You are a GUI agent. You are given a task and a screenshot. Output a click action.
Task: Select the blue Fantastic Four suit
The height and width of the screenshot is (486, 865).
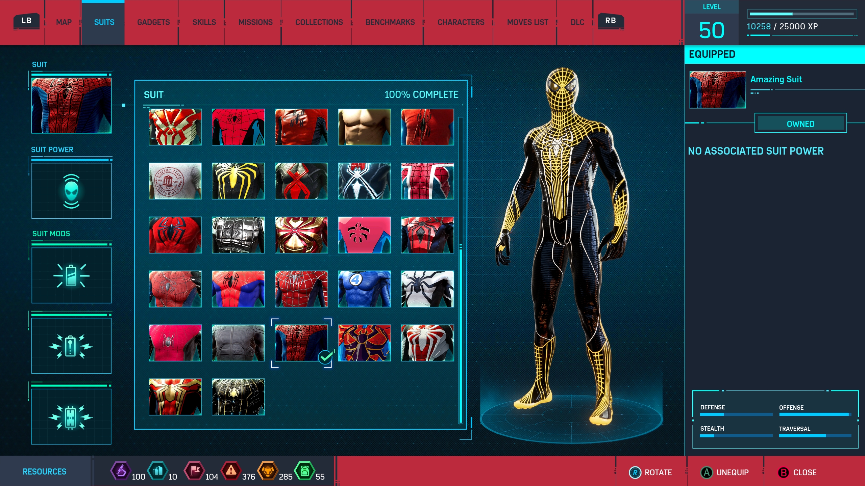[x=364, y=289]
